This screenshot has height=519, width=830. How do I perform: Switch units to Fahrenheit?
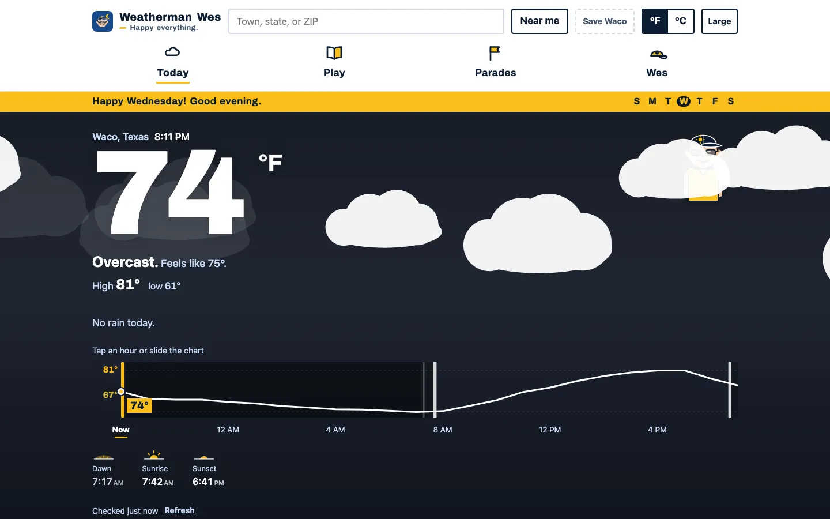(x=655, y=21)
